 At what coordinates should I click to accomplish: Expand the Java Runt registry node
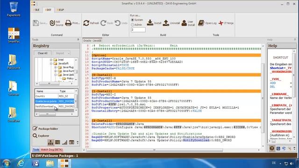pos(55,71)
